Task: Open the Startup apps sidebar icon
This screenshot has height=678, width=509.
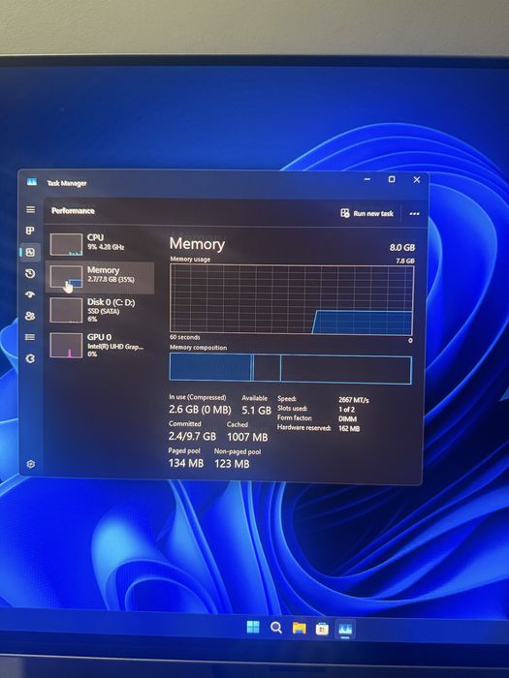Action: (x=30, y=294)
